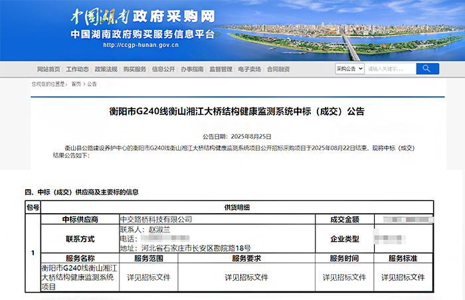Viewport: 465px width, 300px height.
Task: Click the 服务标准 column header
Action: coord(403,258)
